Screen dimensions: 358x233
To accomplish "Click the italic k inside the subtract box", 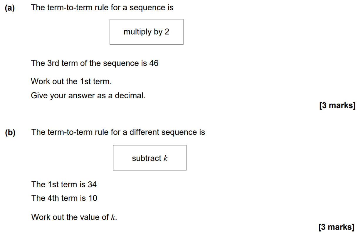I will [166, 158].
